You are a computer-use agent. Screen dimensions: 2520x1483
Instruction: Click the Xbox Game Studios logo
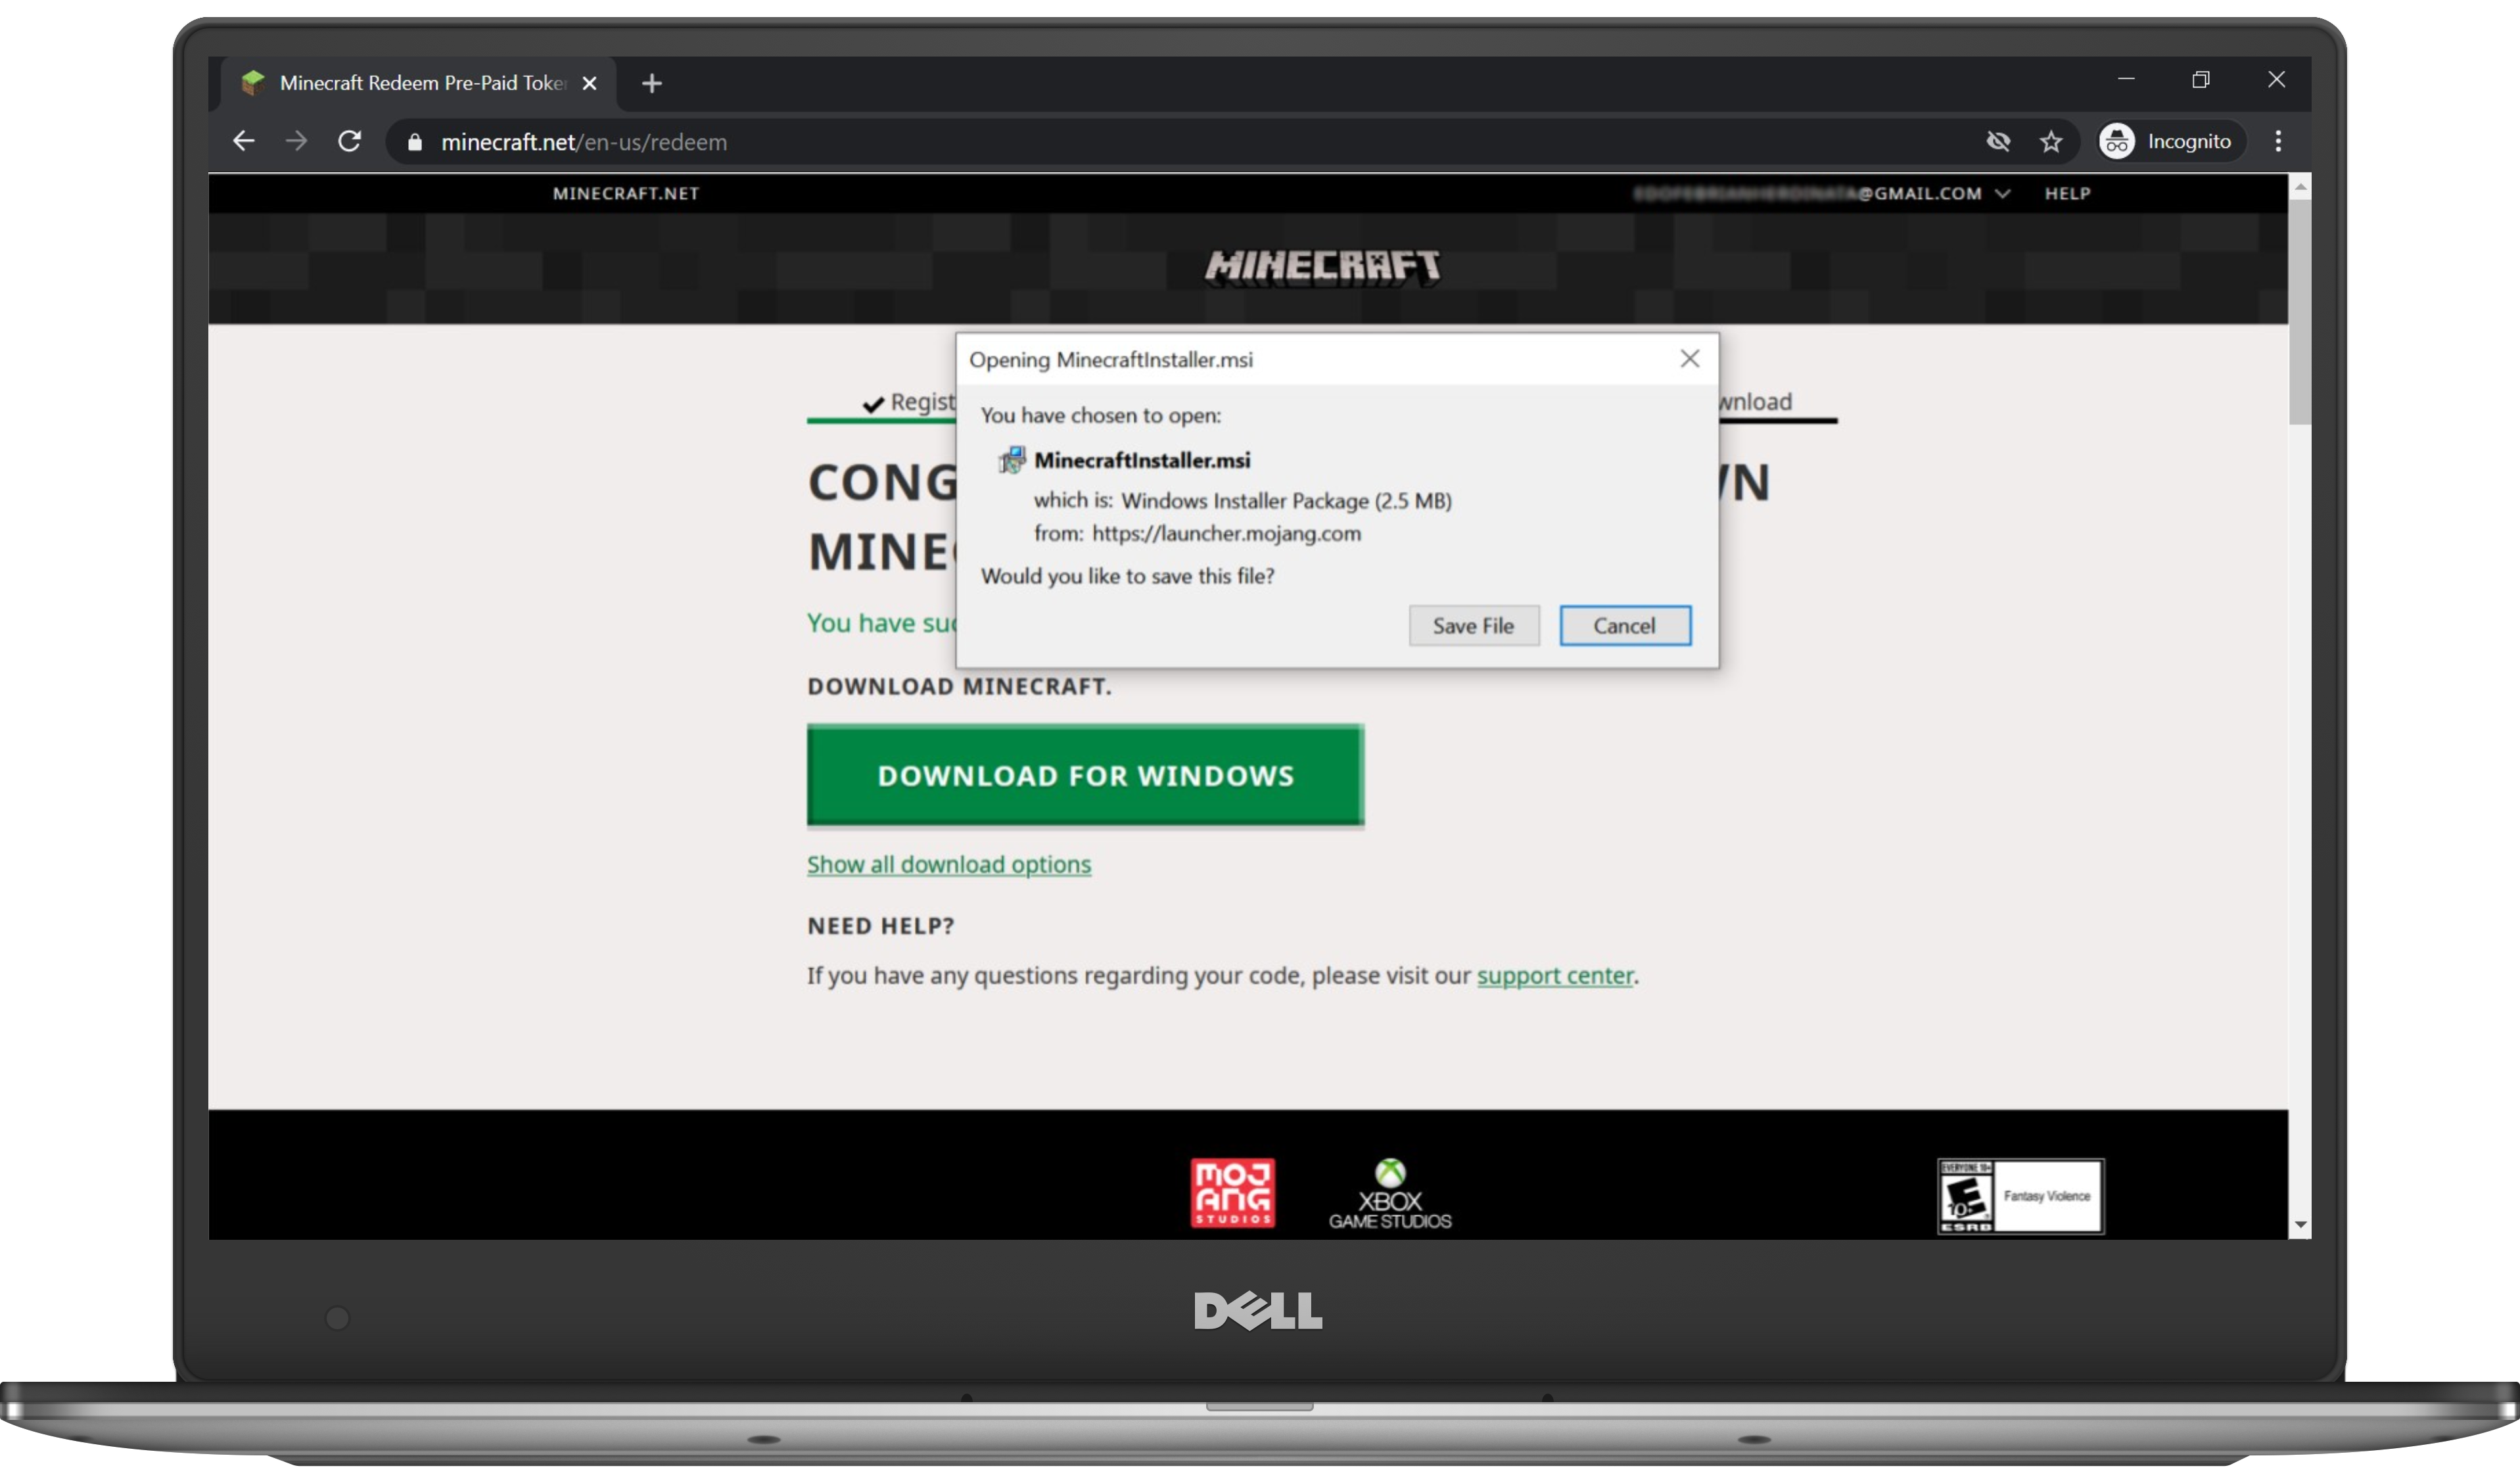(1391, 1193)
